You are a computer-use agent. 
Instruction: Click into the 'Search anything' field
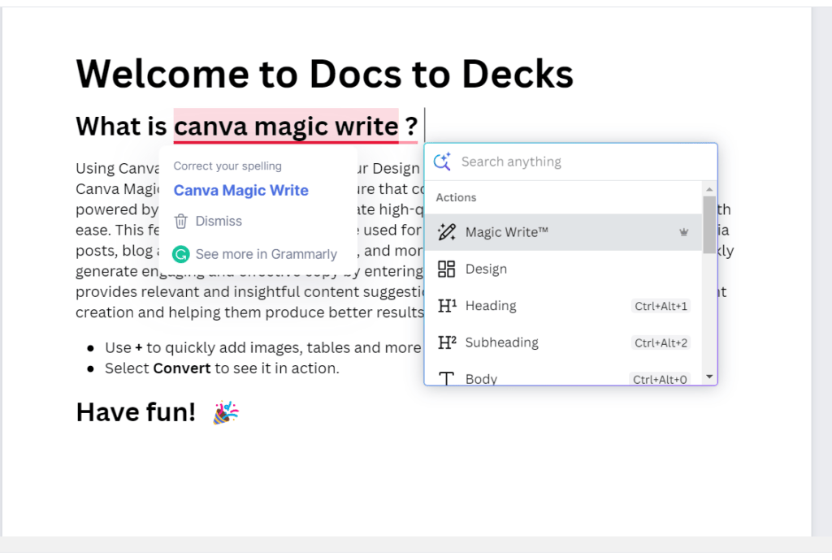coord(577,162)
